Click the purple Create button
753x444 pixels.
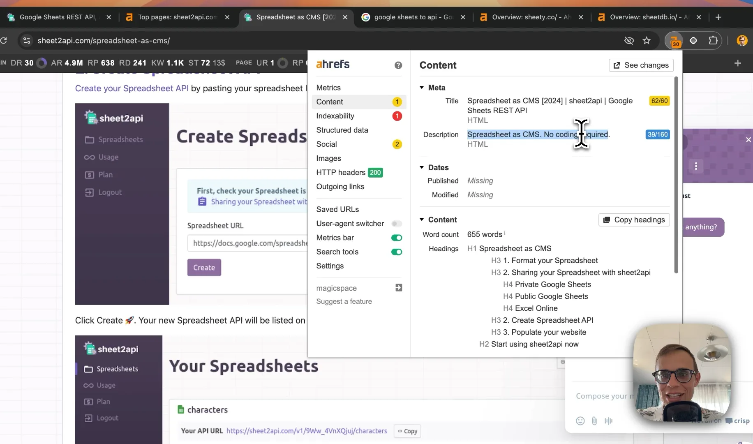pyautogui.click(x=204, y=267)
